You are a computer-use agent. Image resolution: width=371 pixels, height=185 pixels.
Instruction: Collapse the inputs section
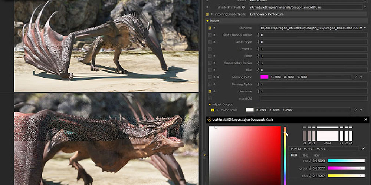[x=208, y=21]
